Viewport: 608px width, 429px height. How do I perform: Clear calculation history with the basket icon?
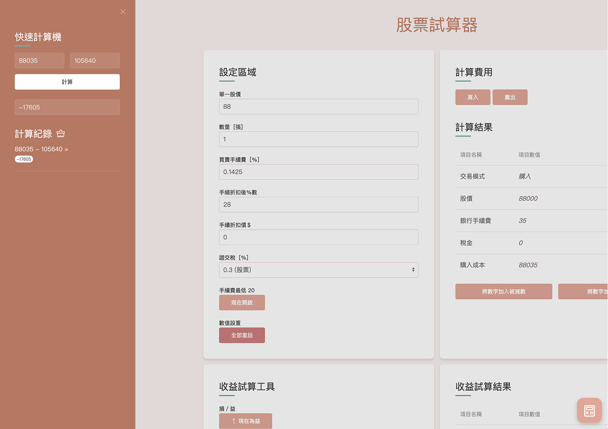click(x=61, y=134)
